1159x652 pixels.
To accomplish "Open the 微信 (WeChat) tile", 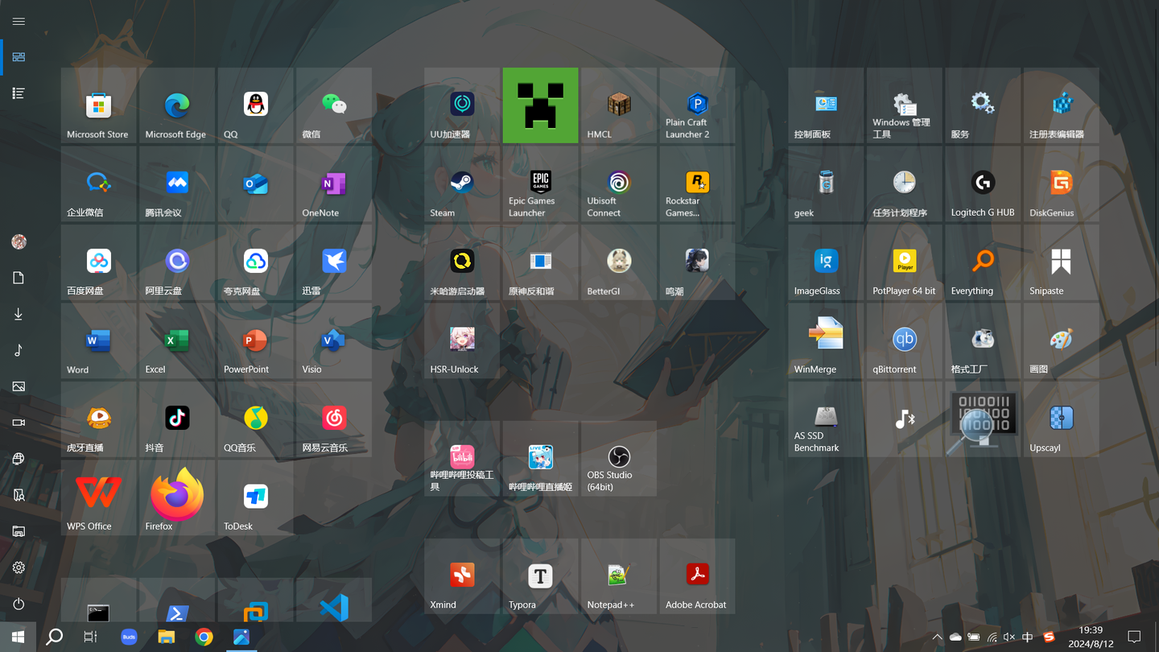I will pos(333,105).
